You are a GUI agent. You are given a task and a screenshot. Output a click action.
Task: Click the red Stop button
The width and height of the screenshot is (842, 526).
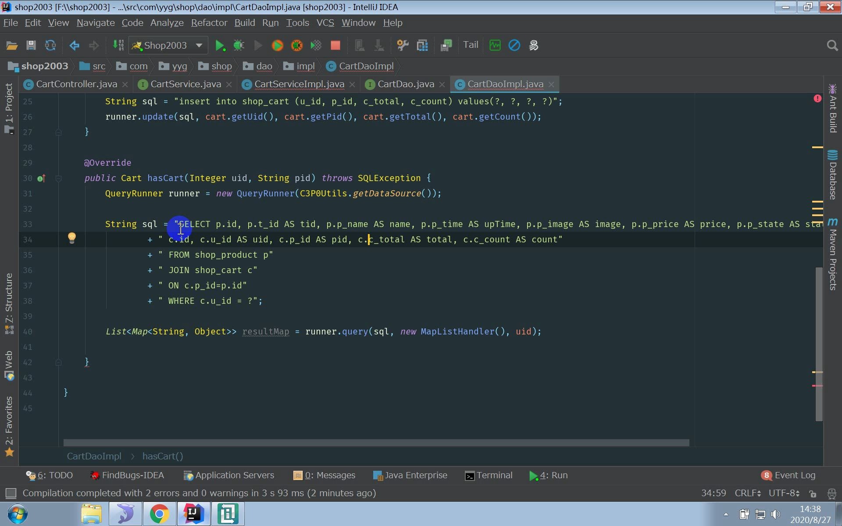pos(335,45)
